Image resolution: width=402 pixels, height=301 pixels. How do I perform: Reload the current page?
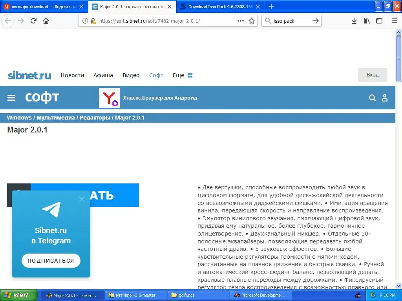pos(33,21)
